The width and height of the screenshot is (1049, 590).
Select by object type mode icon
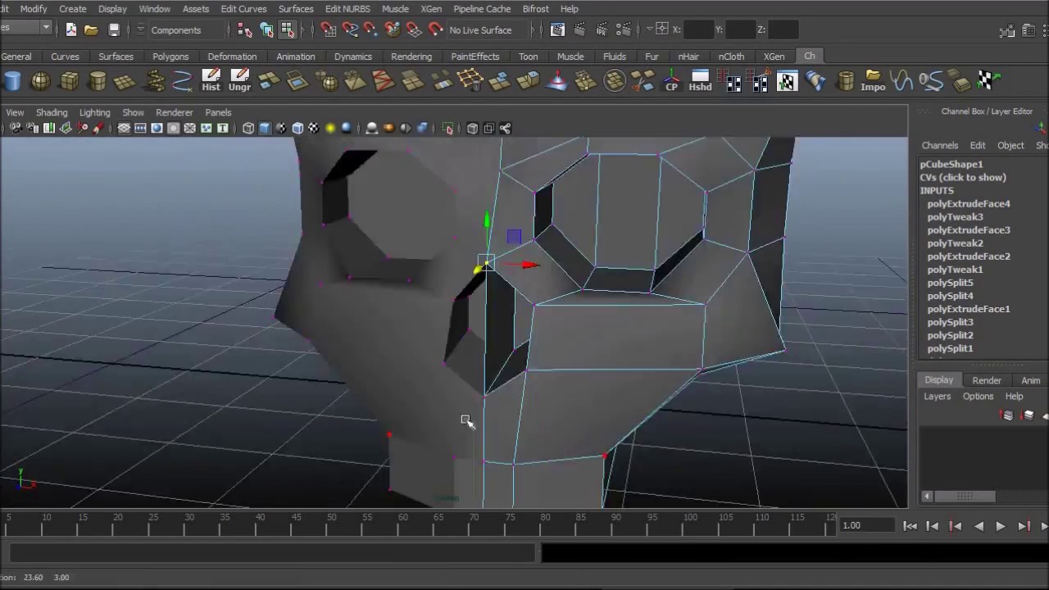point(266,30)
